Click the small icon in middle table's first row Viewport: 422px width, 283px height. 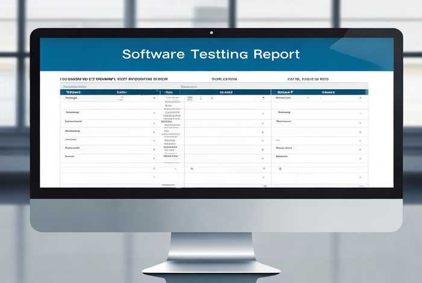click(190, 97)
